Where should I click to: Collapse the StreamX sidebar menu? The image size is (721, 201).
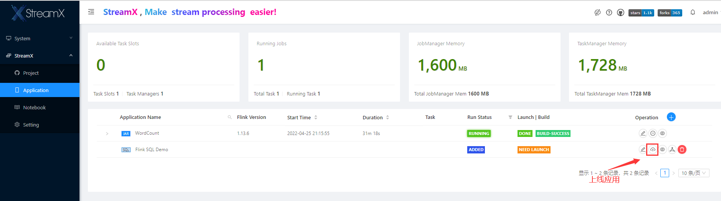tap(40, 56)
